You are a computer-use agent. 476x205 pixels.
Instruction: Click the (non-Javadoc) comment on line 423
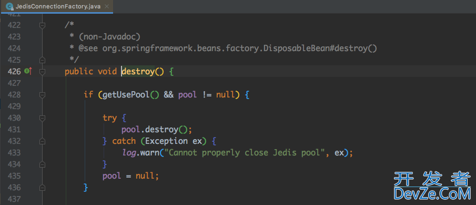[109, 37]
